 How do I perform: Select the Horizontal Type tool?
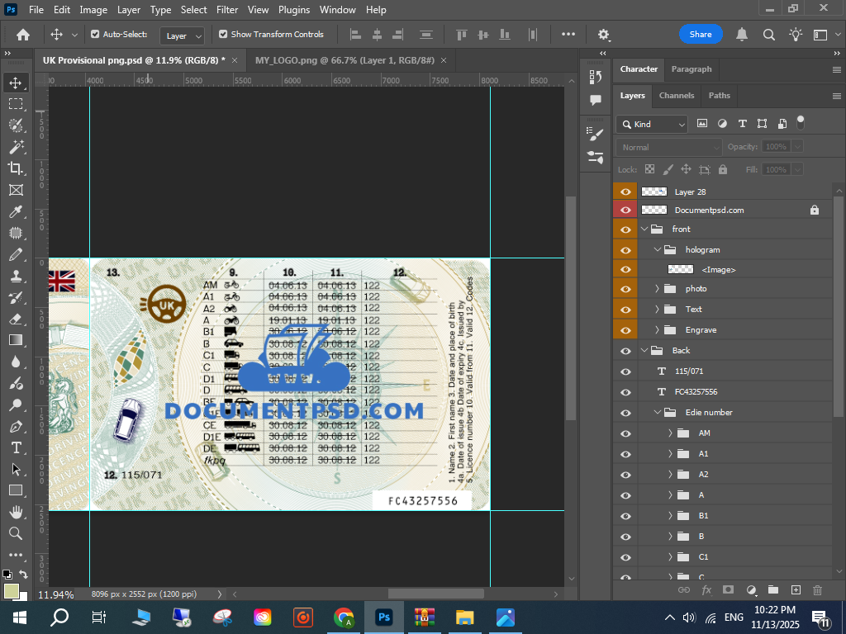pyautogui.click(x=16, y=447)
